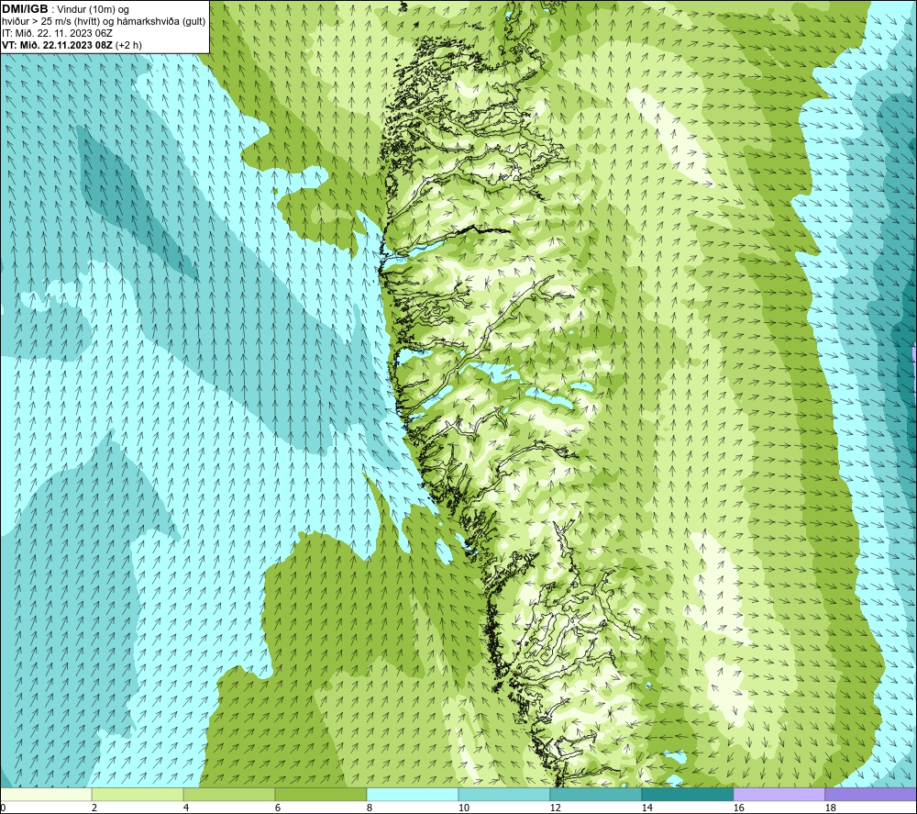Click the '0' scale label
The image size is (917, 814).
(x=3, y=808)
